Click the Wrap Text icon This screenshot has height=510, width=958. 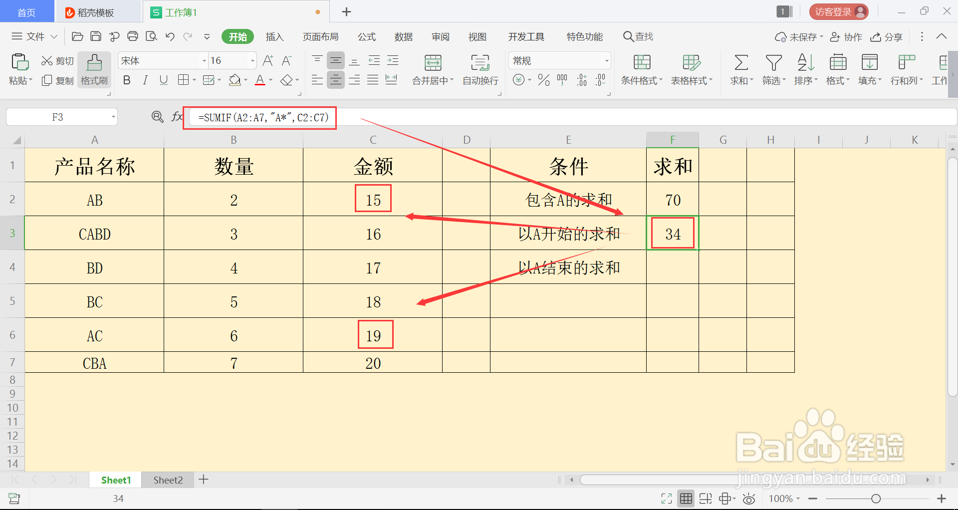point(480,63)
